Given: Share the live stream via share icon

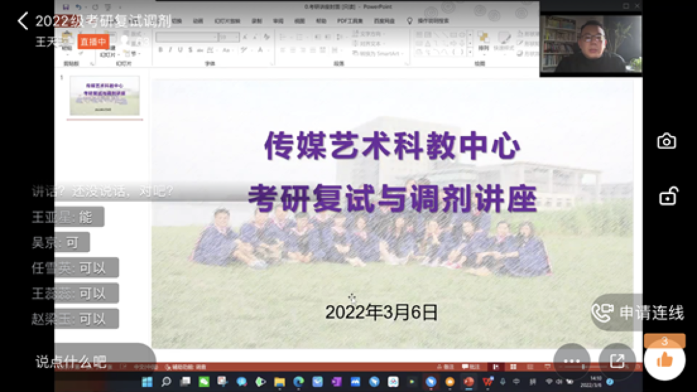Looking at the screenshot, I should click(617, 361).
